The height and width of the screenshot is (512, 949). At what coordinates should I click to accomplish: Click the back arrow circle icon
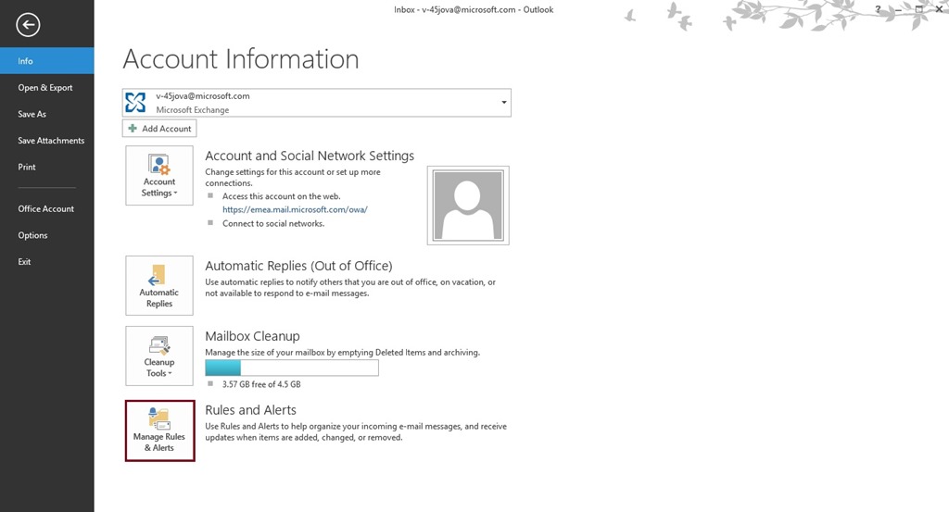pyautogui.click(x=28, y=25)
